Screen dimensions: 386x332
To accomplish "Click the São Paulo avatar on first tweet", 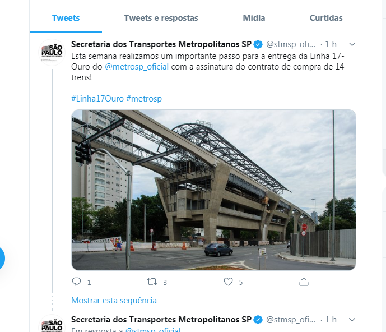I will pyautogui.click(x=52, y=52).
